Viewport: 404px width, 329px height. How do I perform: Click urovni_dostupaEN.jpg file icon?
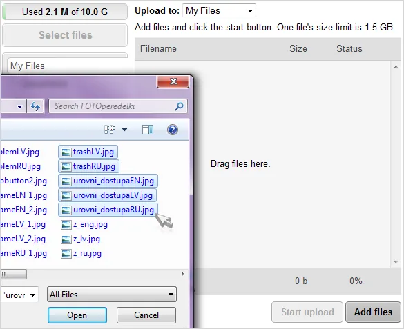pyautogui.click(x=66, y=181)
